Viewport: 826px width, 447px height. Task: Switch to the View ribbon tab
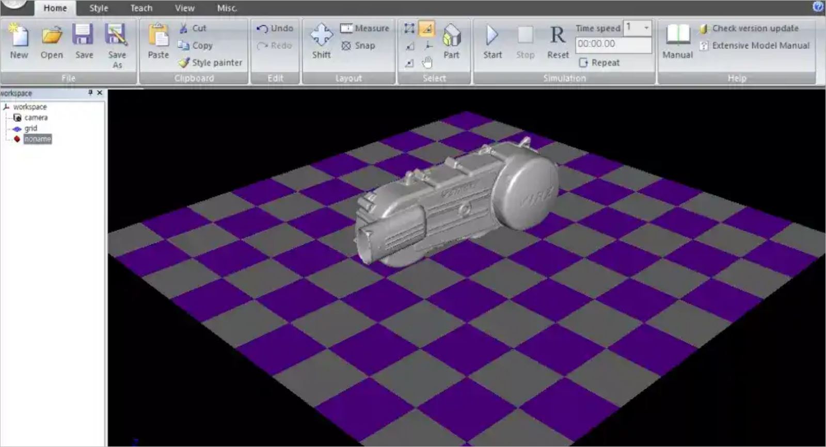[184, 8]
